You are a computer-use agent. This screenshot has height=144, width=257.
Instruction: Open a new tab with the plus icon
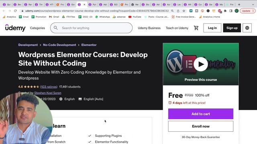click(x=239, y=4)
